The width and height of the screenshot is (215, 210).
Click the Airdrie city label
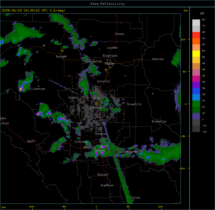101,134
